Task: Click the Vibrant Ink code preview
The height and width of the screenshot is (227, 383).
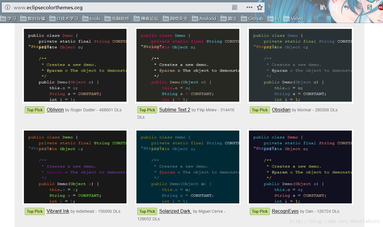Action: pos(75,167)
